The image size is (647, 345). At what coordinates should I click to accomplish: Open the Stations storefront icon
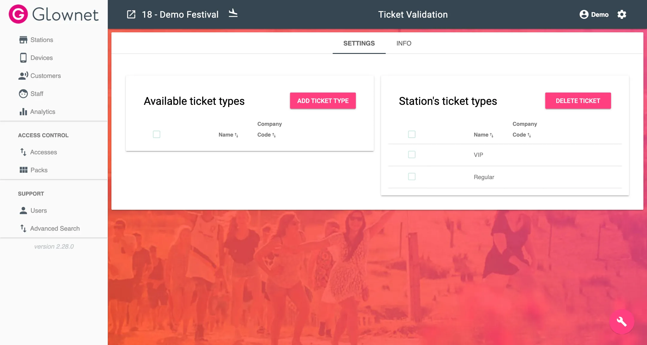coord(23,40)
